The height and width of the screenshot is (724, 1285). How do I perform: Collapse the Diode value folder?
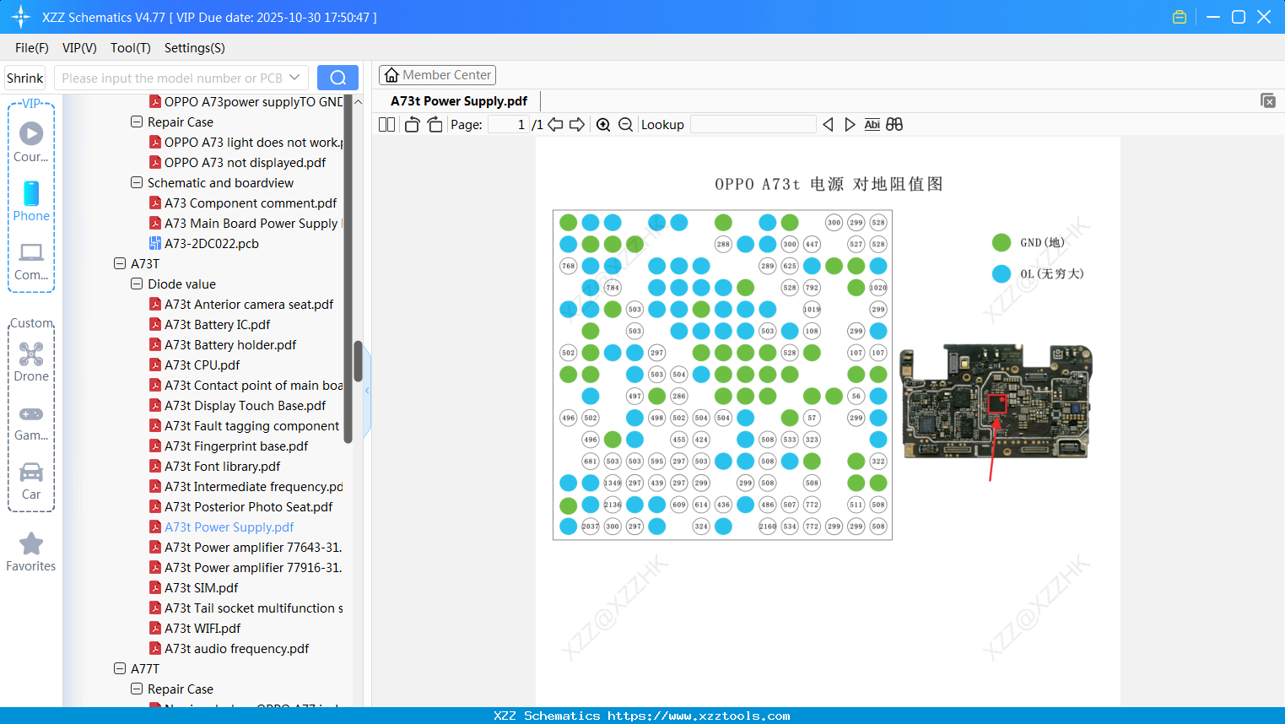pyautogui.click(x=137, y=284)
